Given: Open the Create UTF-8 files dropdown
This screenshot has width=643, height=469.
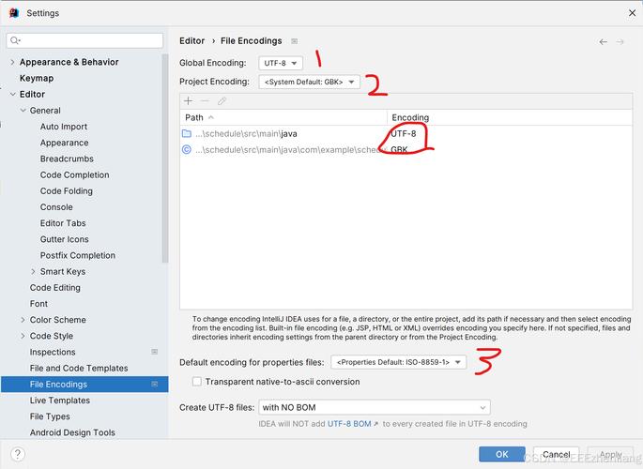Looking at the screenshot, I should [x=374, y=407].
